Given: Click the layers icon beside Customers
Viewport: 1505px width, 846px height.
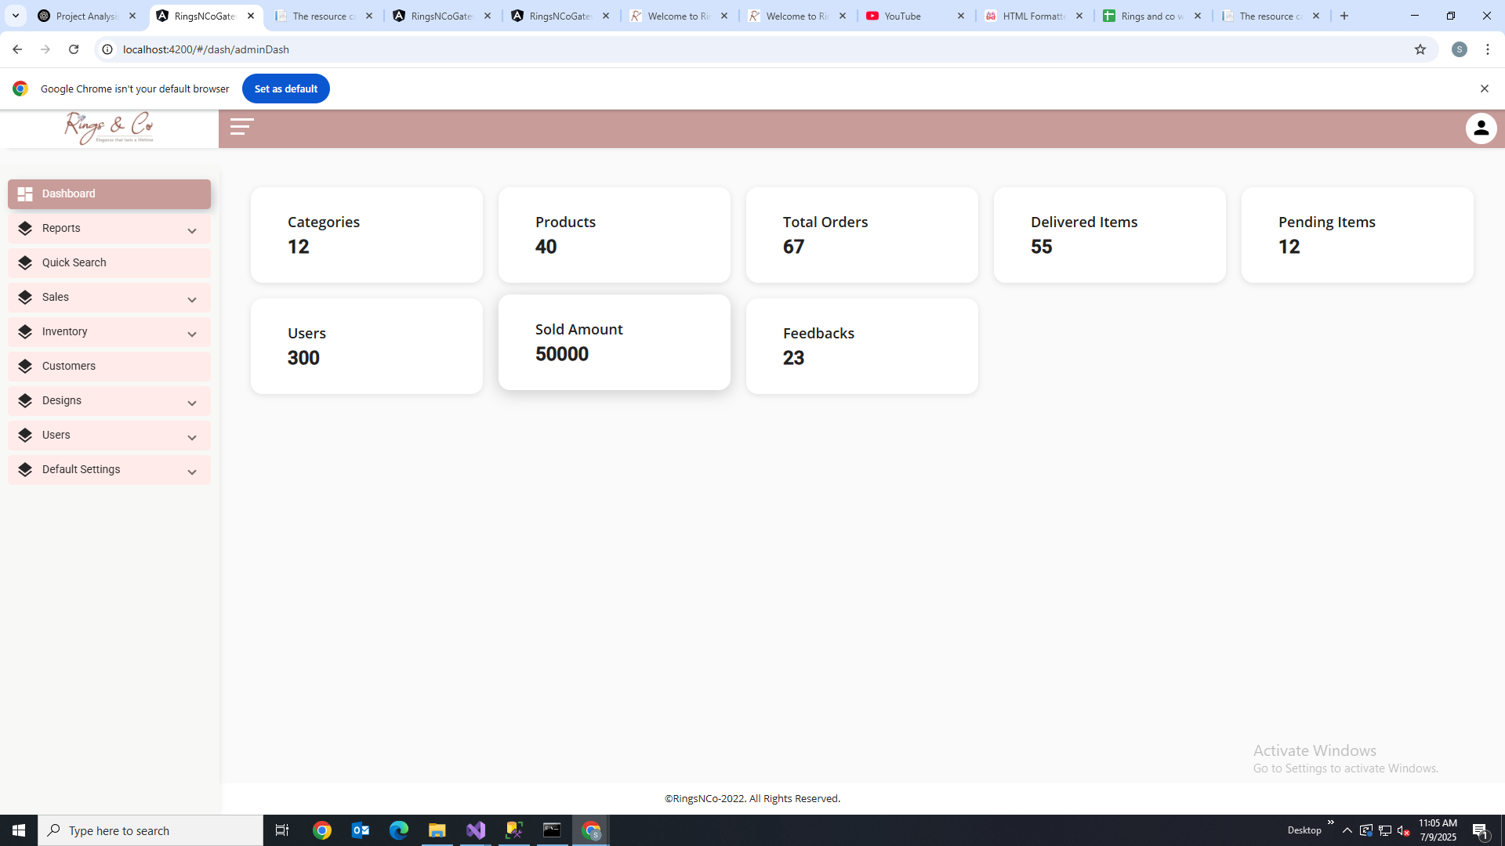Looking at the screenshot, I should (x=25, y=367).
